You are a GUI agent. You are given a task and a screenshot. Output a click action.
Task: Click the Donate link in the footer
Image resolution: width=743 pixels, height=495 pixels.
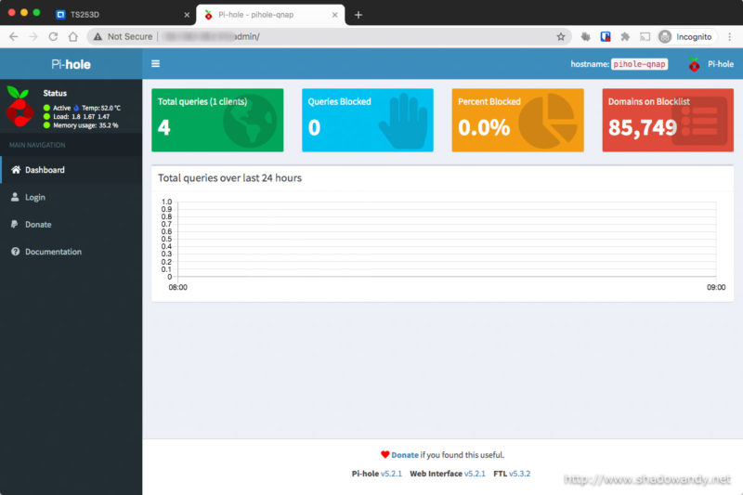[x=405, y=455]
